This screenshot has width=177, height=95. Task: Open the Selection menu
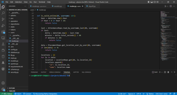[x=18, y=2]
